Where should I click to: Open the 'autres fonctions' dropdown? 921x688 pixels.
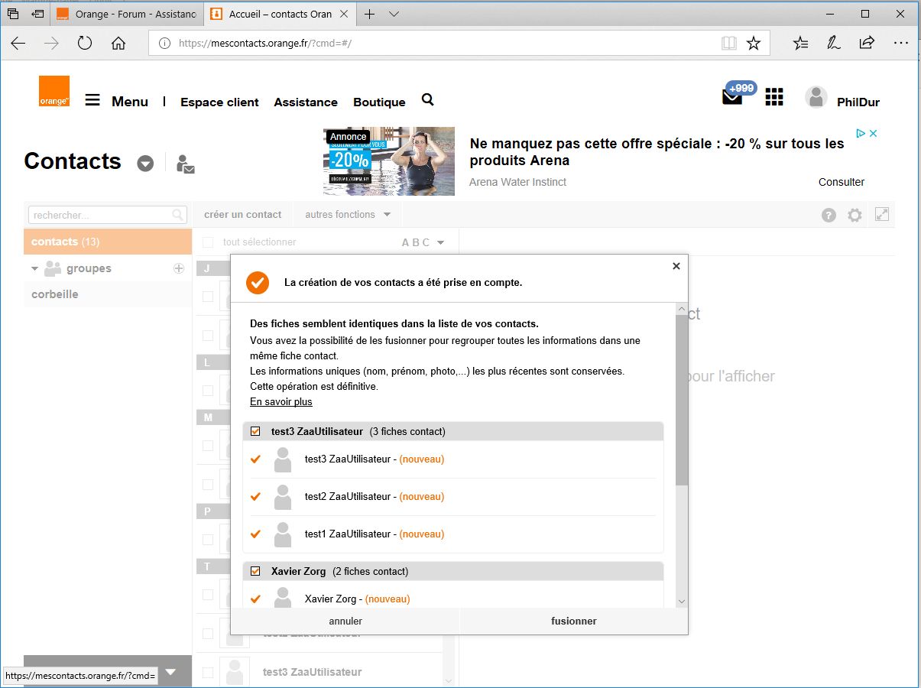click(348, 215)
